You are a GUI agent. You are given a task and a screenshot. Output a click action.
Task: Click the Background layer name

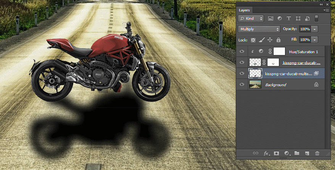pos(275,85)
